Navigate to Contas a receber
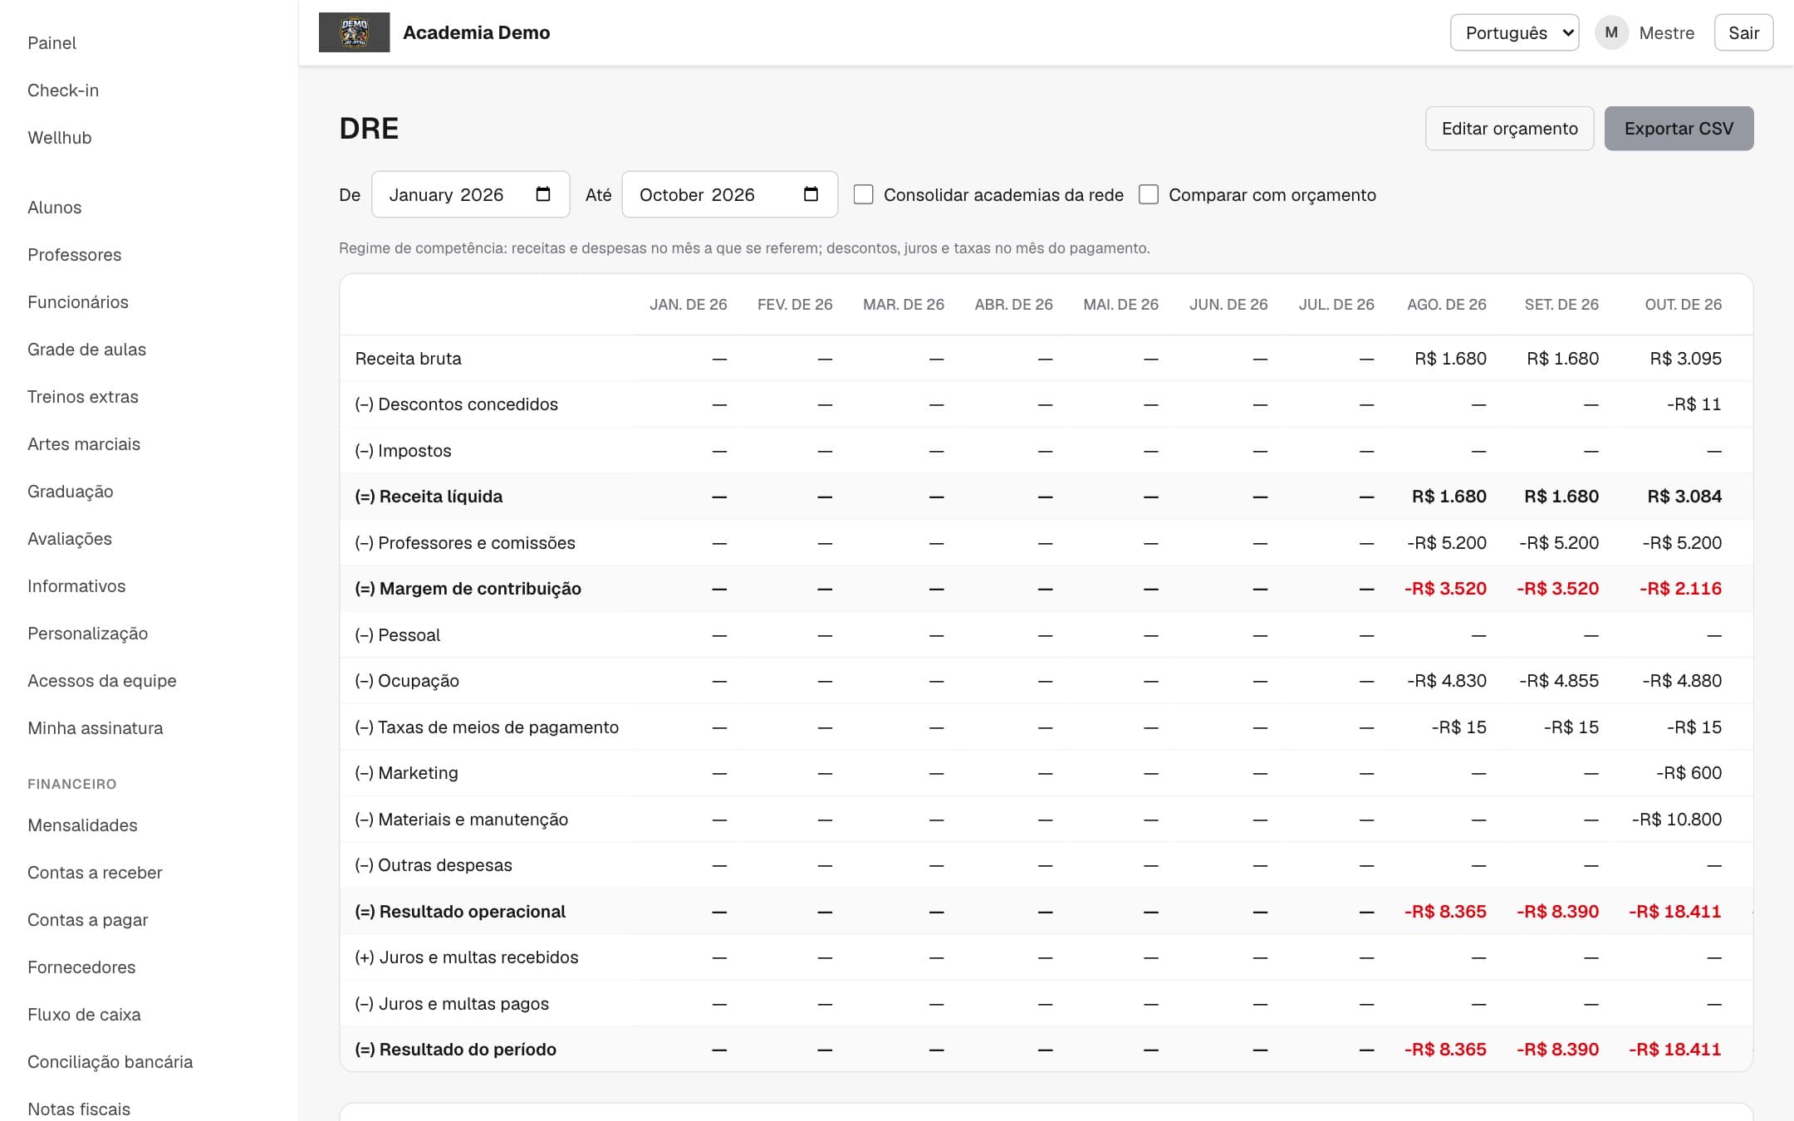1794x1121 pixels. tap(96, 873)
